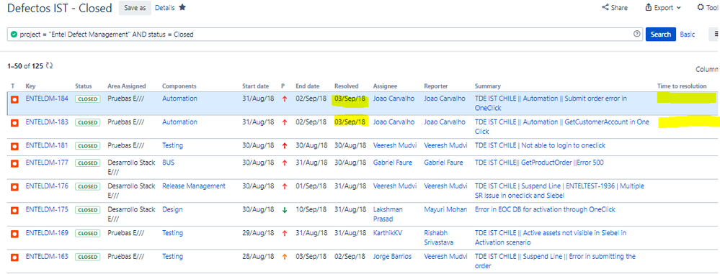The height and width of the screenshot is (274, 720).
Task: Open the BUS component link
Action: click(169, 163)
